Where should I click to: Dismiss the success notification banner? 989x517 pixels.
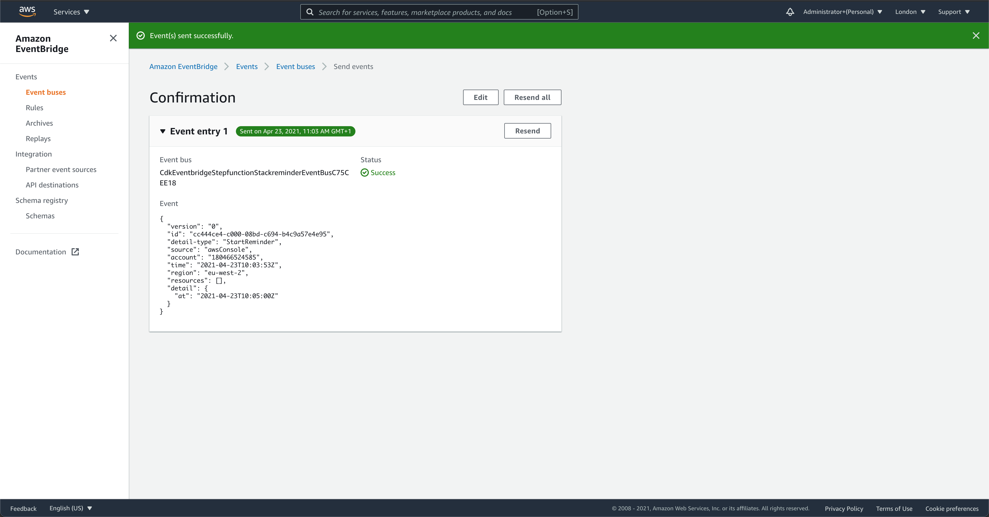[x=976, y=36]
